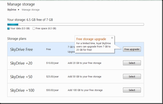Click Manage storage breadcrumb text
163x104 pixels.
click(x=30, y=10)
